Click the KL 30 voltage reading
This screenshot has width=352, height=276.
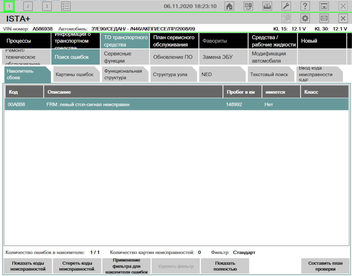331,29
